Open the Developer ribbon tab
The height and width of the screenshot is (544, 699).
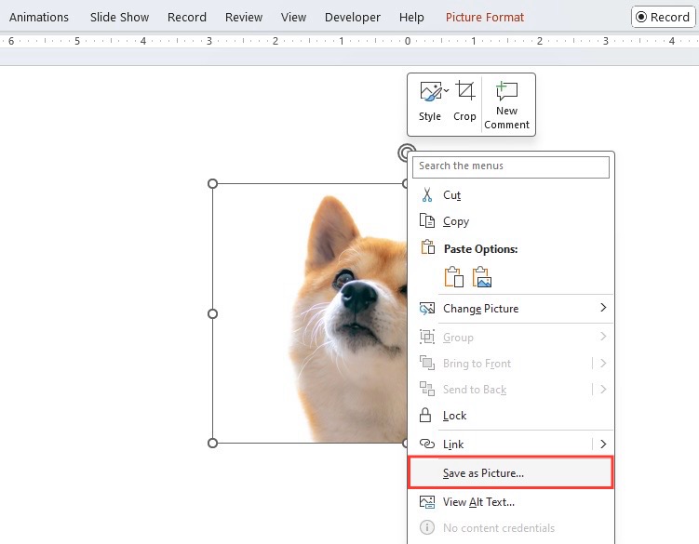[x=352, y=17]
